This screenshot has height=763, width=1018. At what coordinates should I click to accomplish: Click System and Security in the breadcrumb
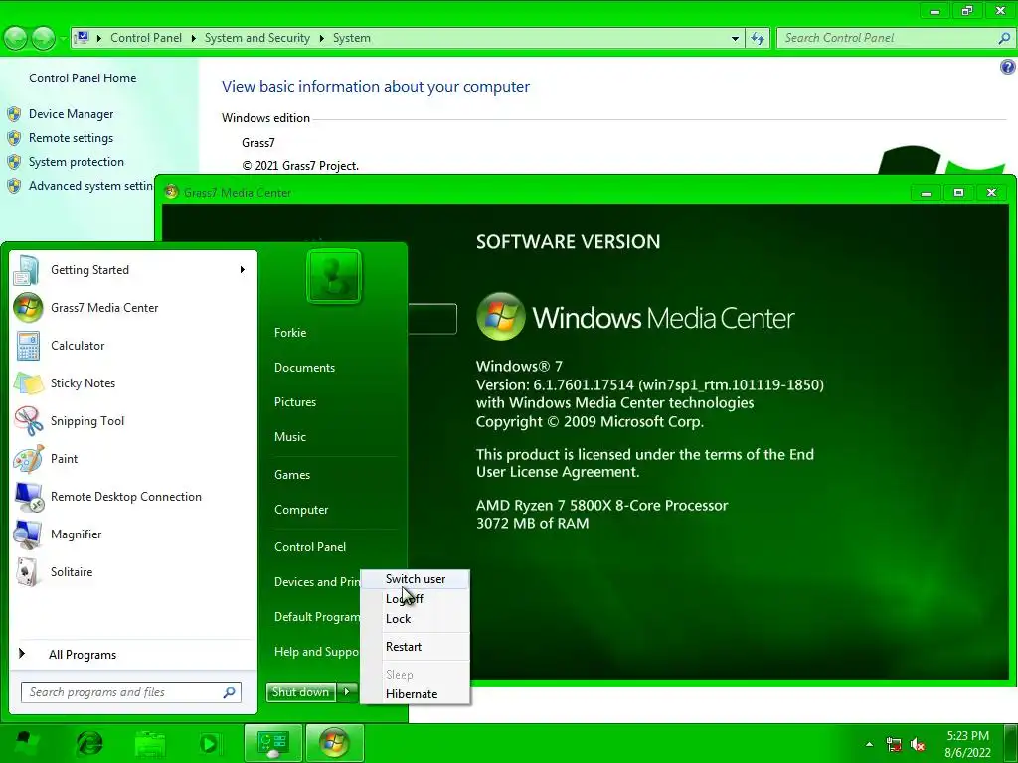pyautogui.click(x=257, y=39)
